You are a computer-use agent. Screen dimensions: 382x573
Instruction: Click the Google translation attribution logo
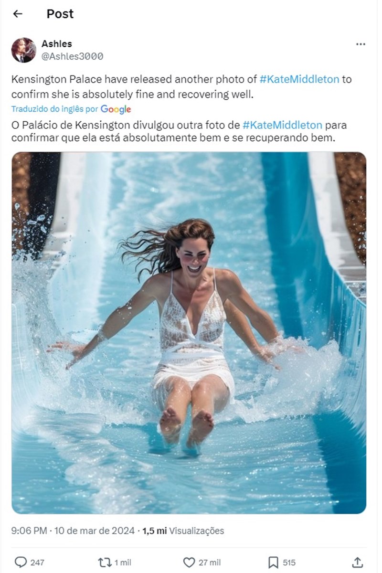[x=116, y=109]
